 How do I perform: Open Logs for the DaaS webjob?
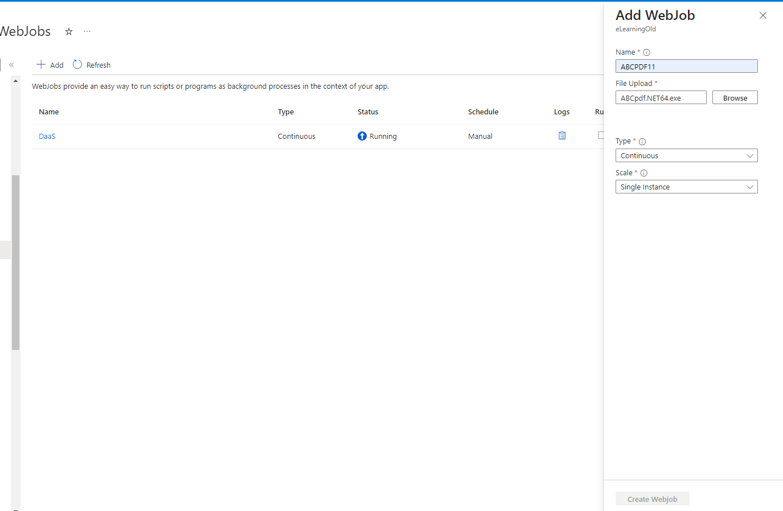point(562,135)
